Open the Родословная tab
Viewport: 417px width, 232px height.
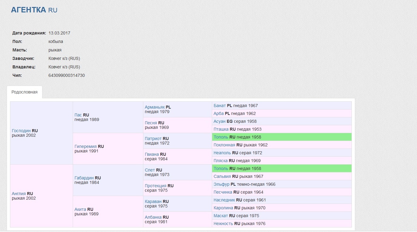coord(25,92)
